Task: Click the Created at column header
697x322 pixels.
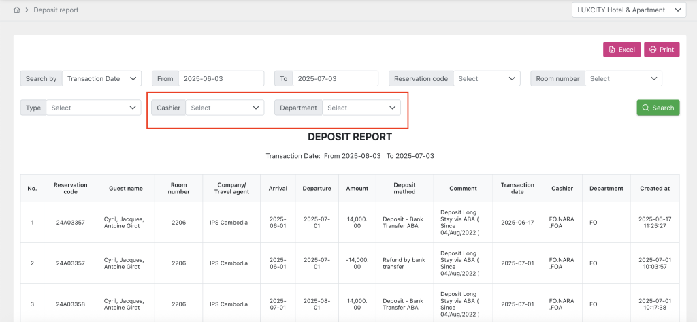Action: point(654,189)
